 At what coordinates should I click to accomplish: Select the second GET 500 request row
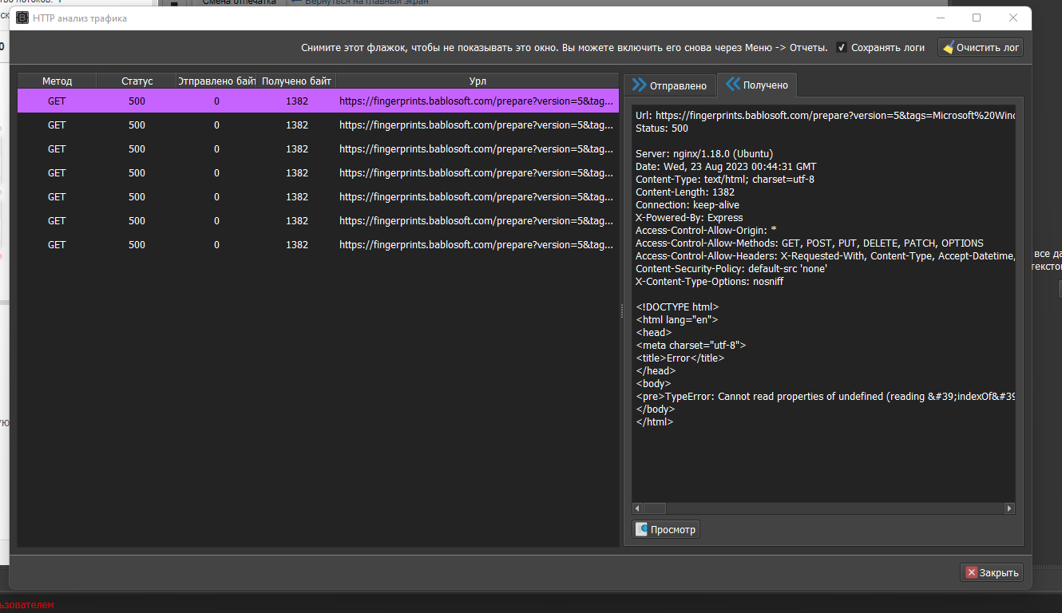click(318, 125)
